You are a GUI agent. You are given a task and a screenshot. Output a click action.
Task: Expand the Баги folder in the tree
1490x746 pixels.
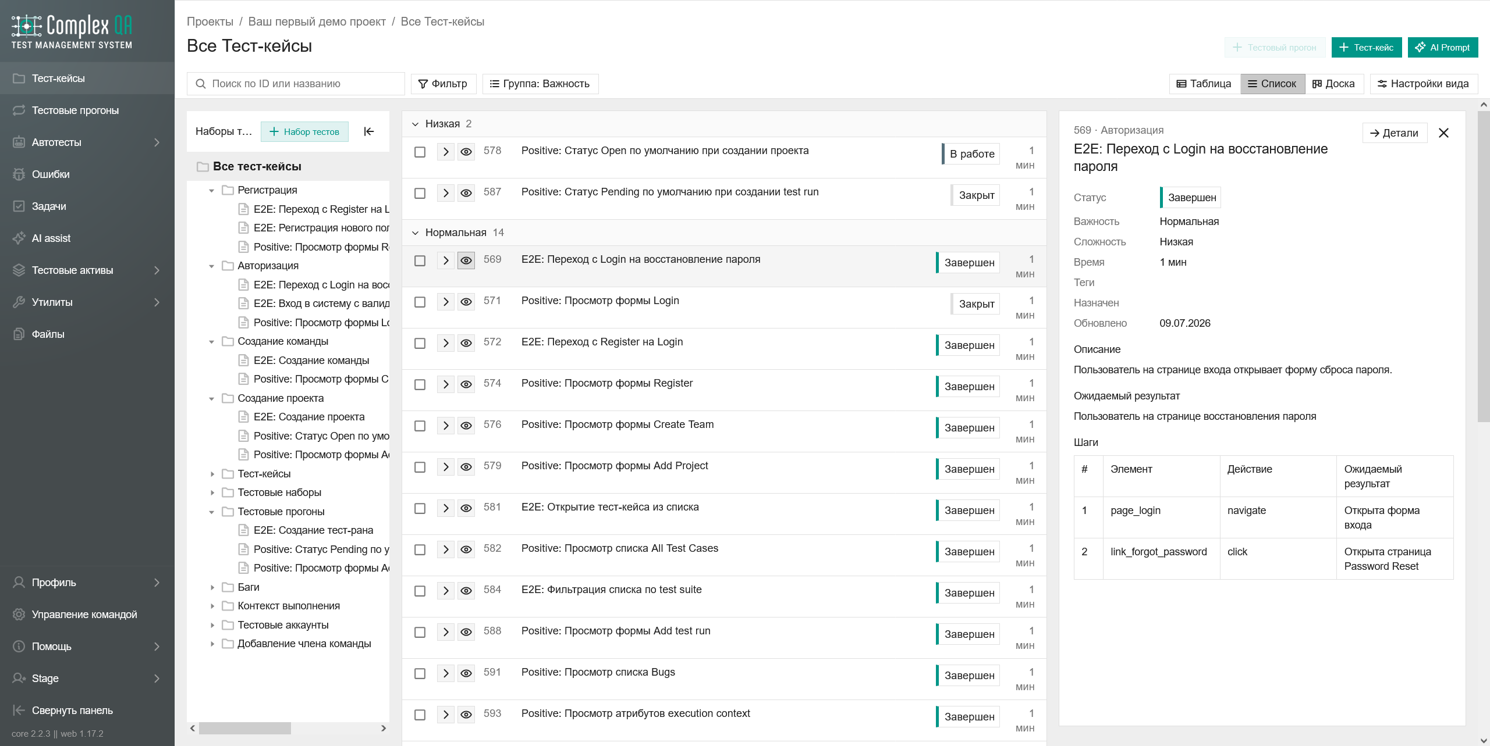(212, 587)
